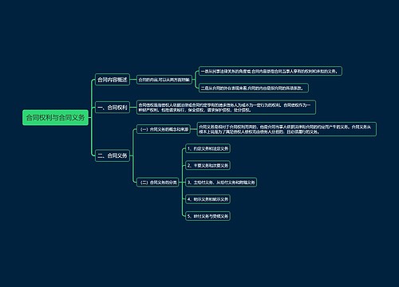The image size is (399, 287).
Task: Select item 2 主要义务和次要义务
Action: point(207,165)
